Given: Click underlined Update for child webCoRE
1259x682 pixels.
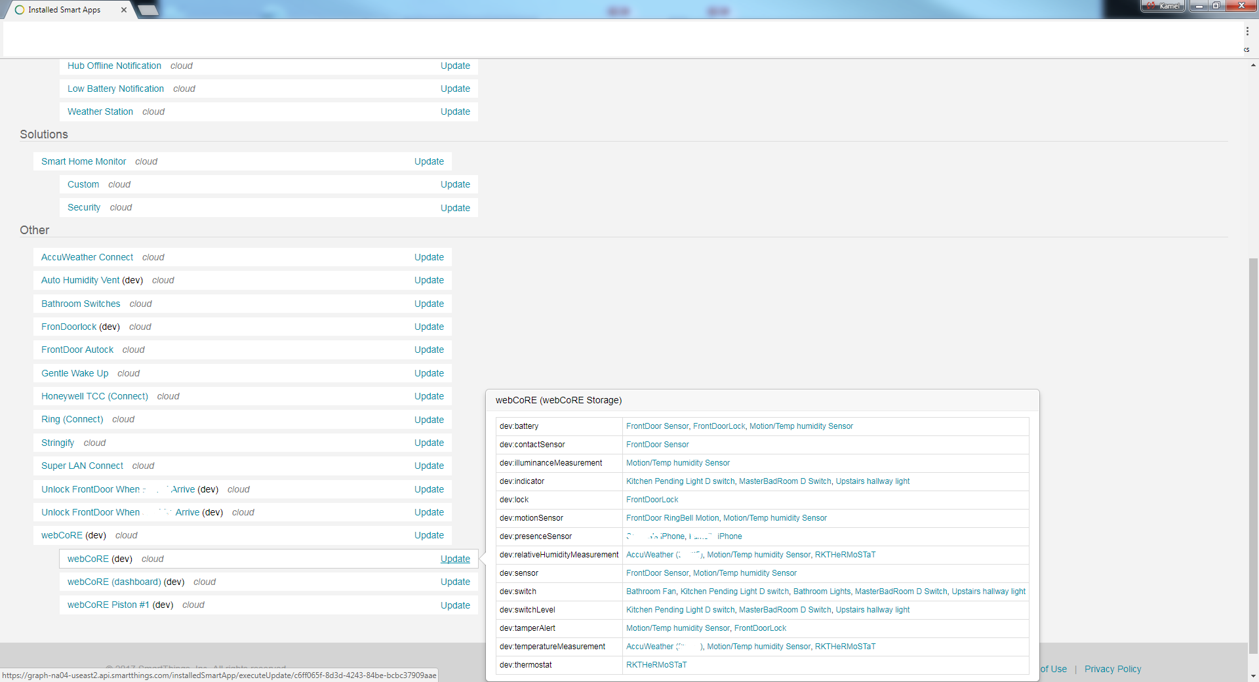Looking at the screenshot, I should 455,559.
